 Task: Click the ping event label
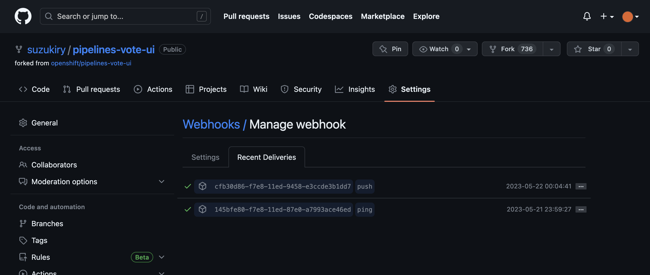point(365,209)
